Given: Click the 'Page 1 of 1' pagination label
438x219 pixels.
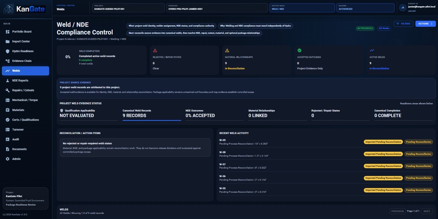Looking at the screenshot, I should point(413,211).
